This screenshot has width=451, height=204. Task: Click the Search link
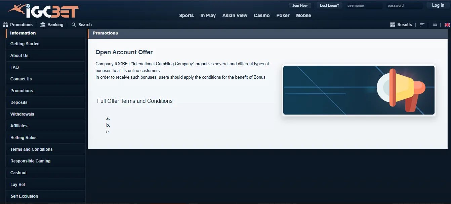85,25
